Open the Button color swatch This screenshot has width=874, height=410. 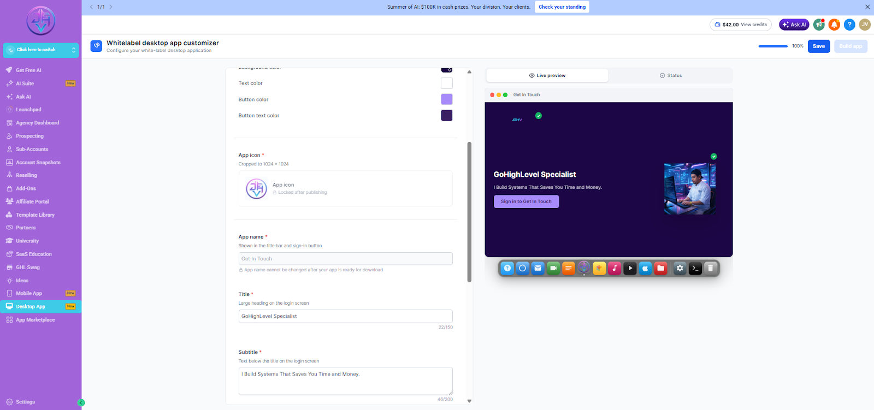(447, 99)
